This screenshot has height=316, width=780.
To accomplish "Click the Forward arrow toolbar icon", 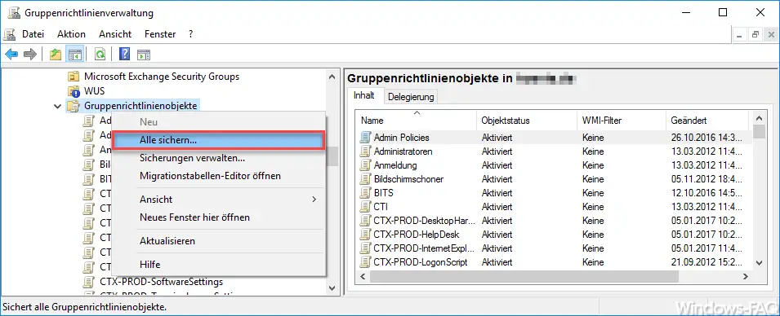I will (30, 54).
